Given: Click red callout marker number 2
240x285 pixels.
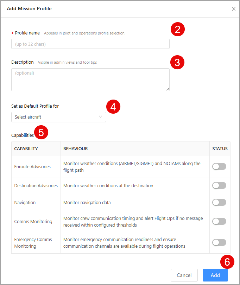Looking at the screenshot, I should coord(178,29).
